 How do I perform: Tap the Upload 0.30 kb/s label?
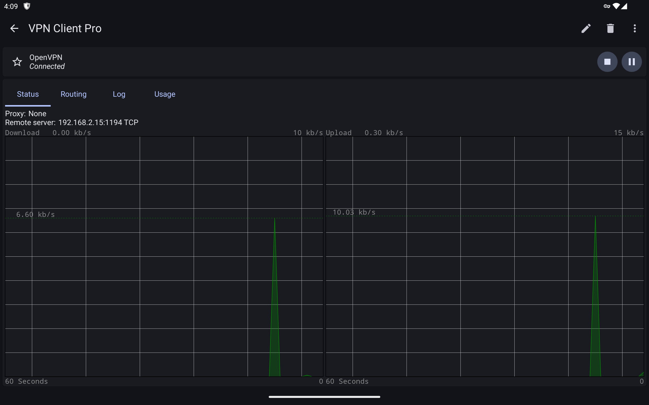tap(365, 133)
